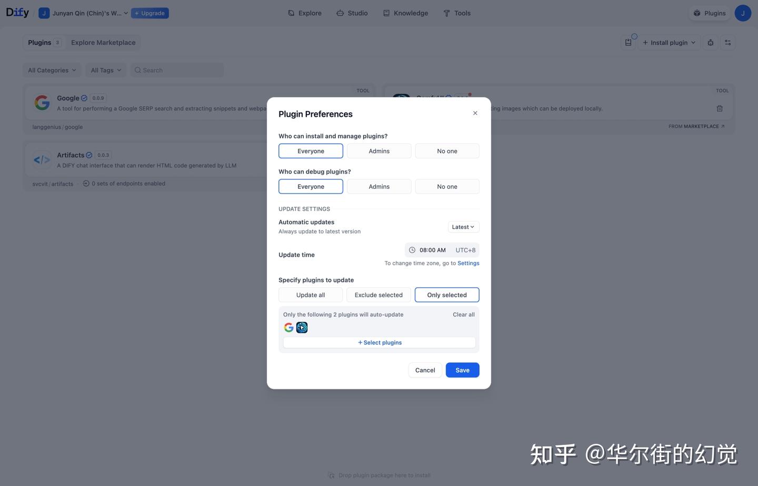Viewport: 758px width, 486px height.
Task: Select No one for who can debug plugins
Action: [x=446, y=186]
